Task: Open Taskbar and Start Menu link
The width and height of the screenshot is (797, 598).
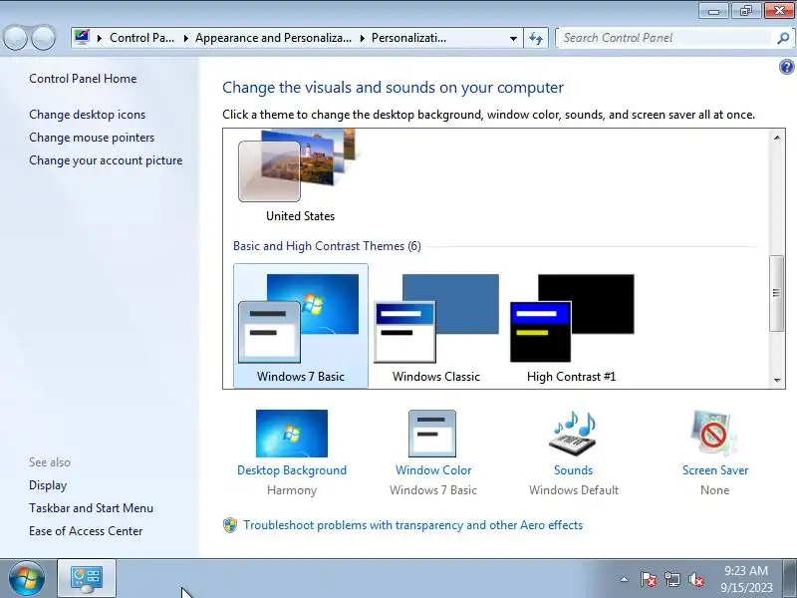Action: tap(91, 508)
